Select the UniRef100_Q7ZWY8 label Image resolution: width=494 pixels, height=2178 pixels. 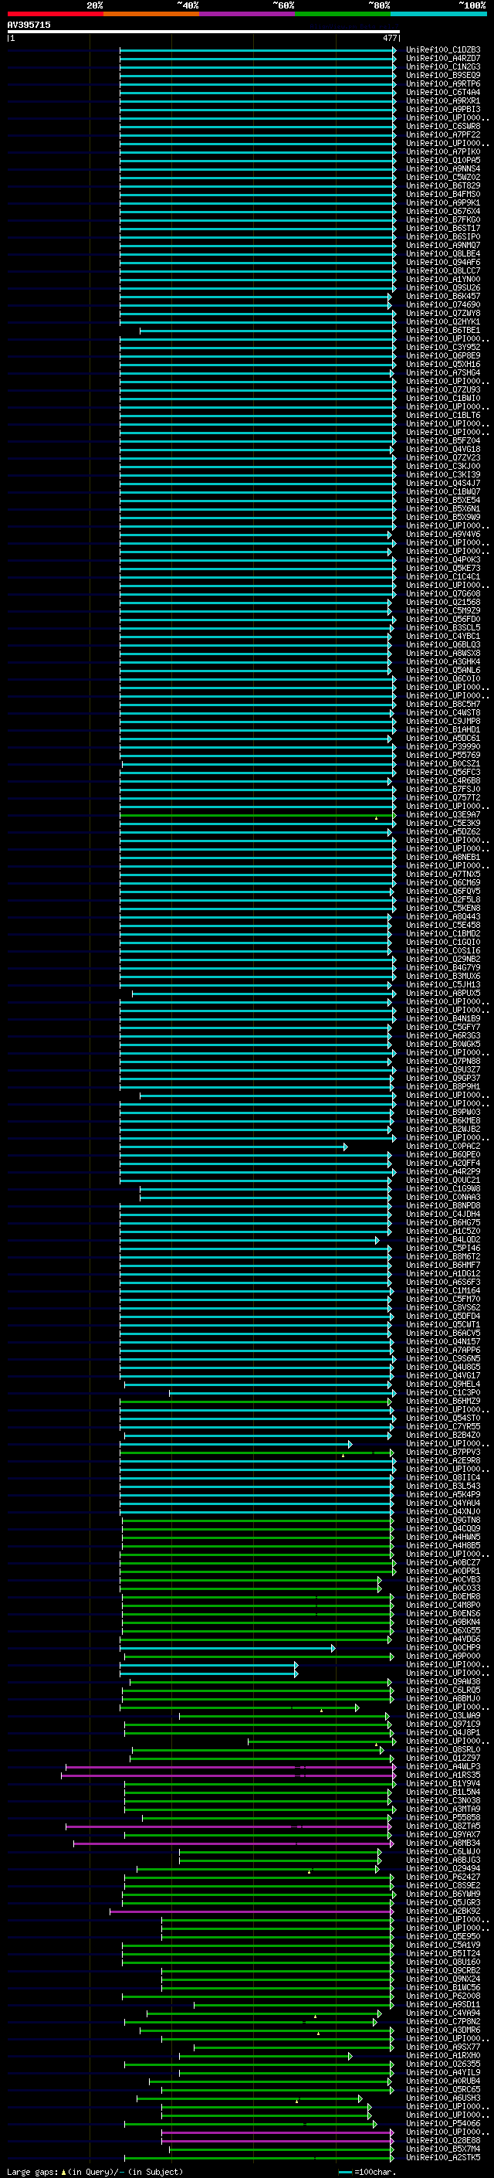coord(443,314)
